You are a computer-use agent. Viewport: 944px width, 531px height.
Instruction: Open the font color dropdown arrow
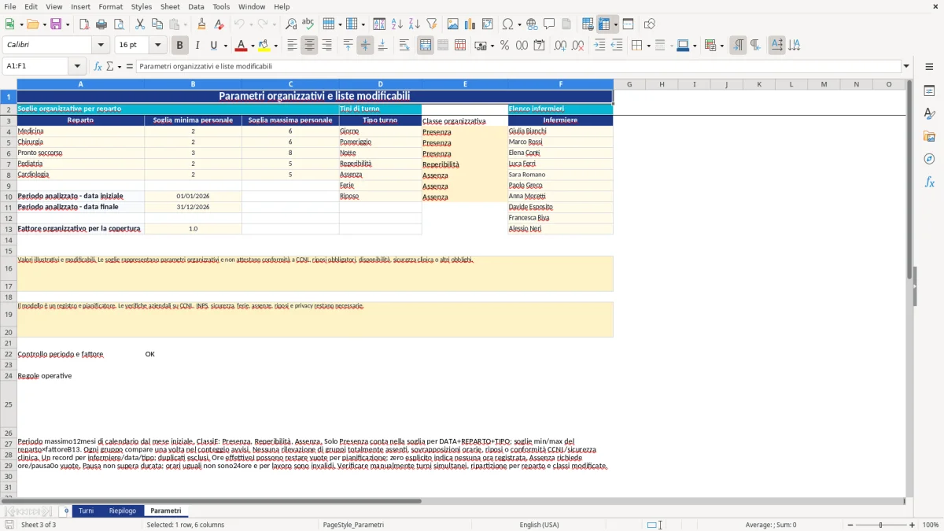click(253, 46)
